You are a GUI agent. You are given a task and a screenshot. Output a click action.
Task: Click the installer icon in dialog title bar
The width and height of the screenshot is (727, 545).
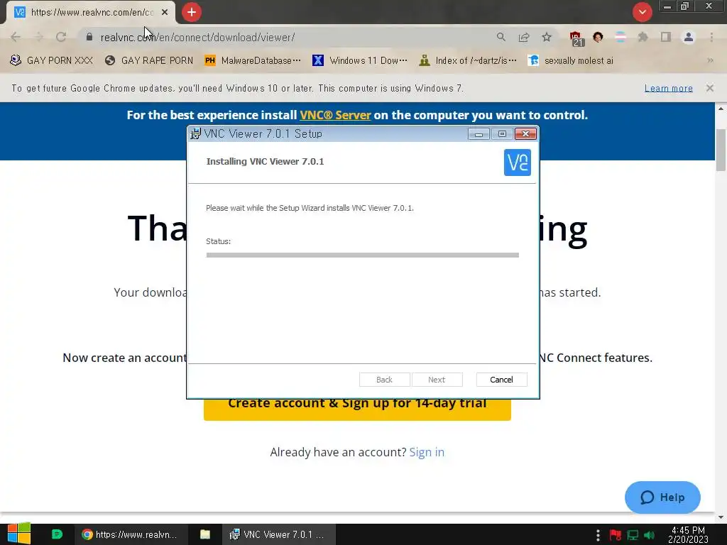[x=196, y=133]
